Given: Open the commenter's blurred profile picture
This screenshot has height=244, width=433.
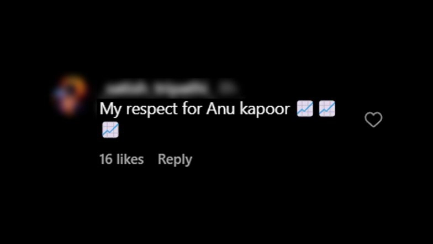Looking at the screenshot, I should point(71,95).
